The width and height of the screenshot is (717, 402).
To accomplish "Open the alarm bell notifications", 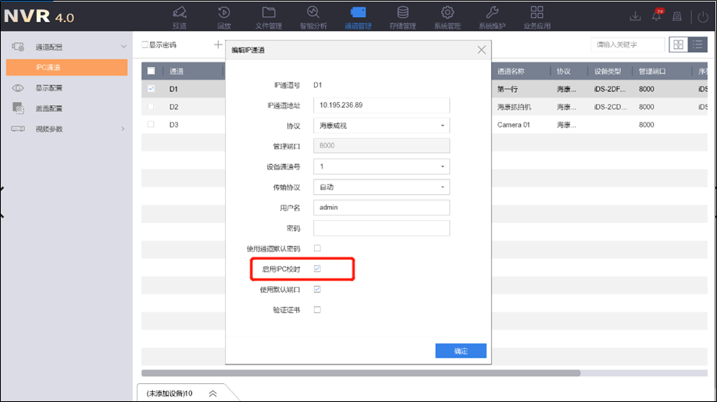I will (657, 16).
